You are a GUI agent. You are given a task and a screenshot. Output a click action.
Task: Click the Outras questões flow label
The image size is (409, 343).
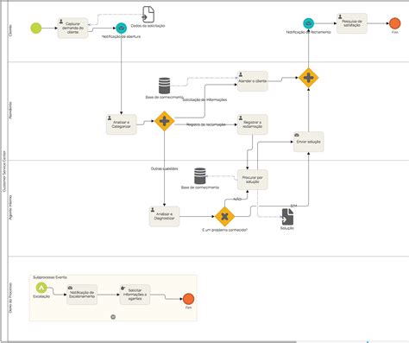point(164,168)
